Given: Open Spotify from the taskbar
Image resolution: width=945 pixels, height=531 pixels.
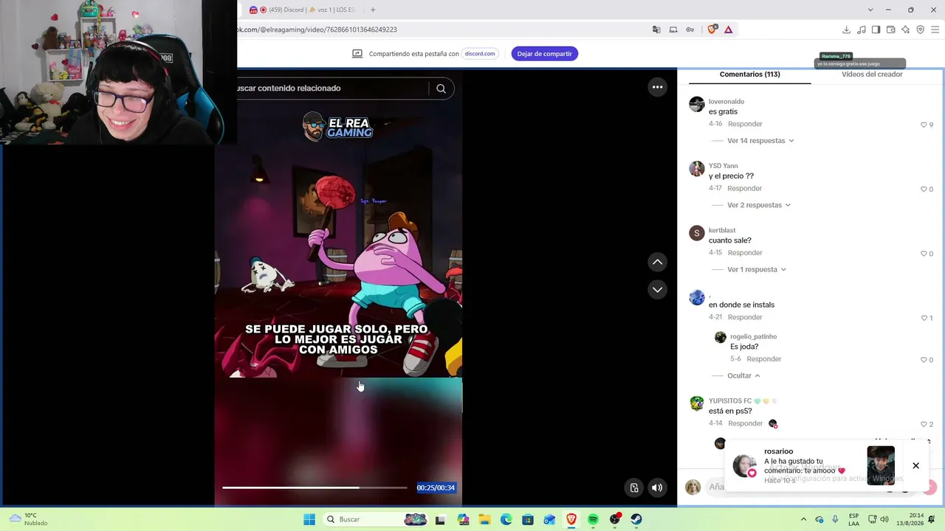Looking at the screenshot, I should 593,519.
